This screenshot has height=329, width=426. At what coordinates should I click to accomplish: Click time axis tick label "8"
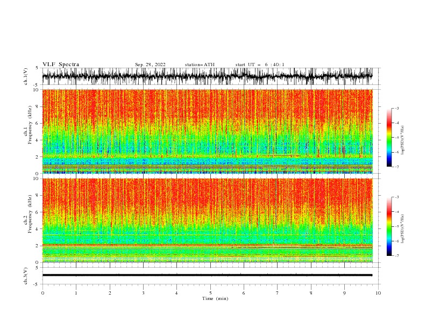(x=311, y=293)
